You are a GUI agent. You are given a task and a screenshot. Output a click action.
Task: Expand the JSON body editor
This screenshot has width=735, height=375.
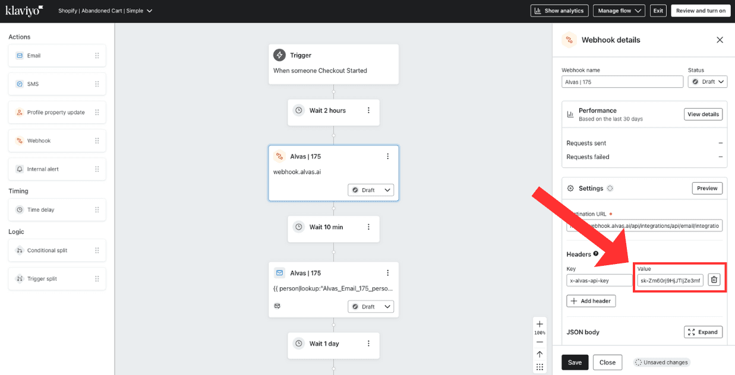(x=703, y=332)
